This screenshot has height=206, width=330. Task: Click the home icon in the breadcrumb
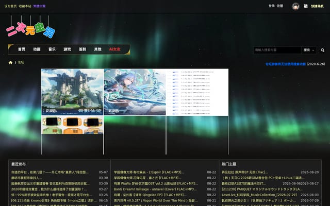pyautogui.click(x=10, y=62)
